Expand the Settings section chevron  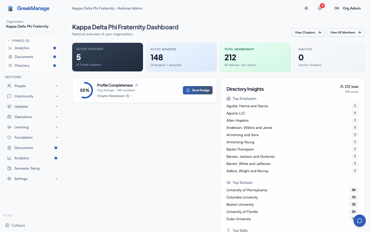[x=57, y=179]
